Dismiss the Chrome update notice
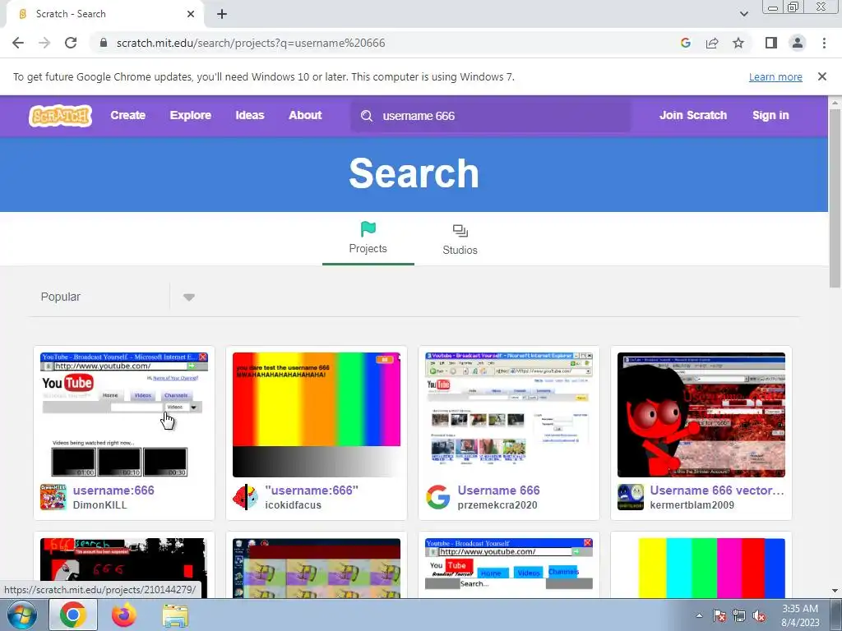 click(822, 76)
